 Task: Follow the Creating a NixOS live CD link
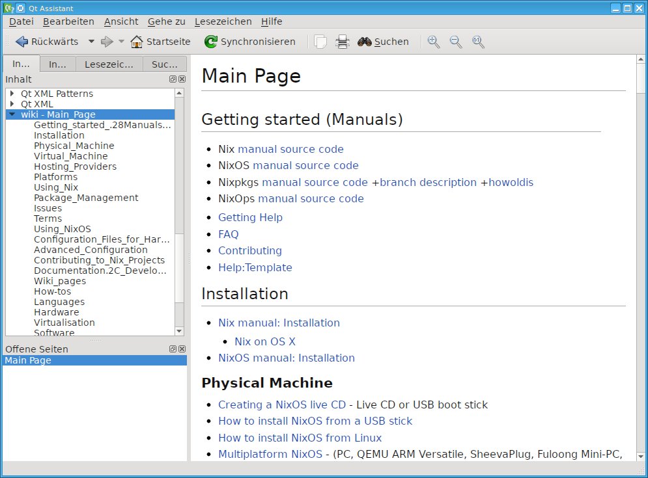pyautogui.click(x=282, y=405)
